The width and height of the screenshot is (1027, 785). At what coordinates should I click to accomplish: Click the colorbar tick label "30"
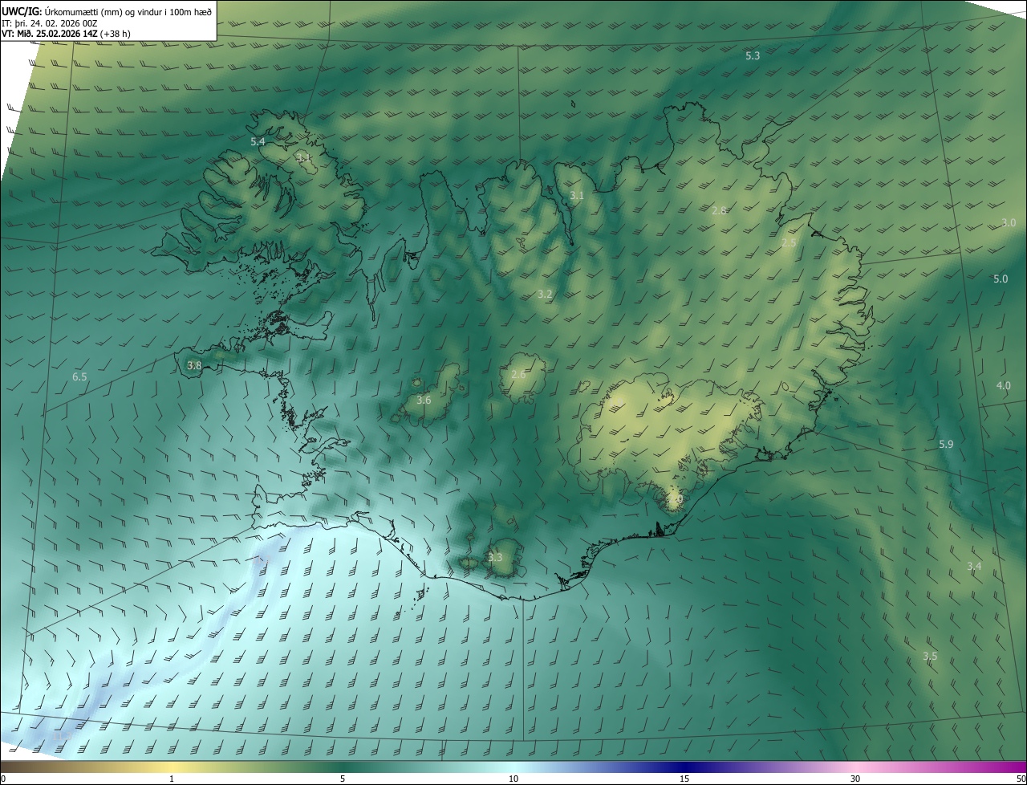pyautogui.click(x=855, y=779)
